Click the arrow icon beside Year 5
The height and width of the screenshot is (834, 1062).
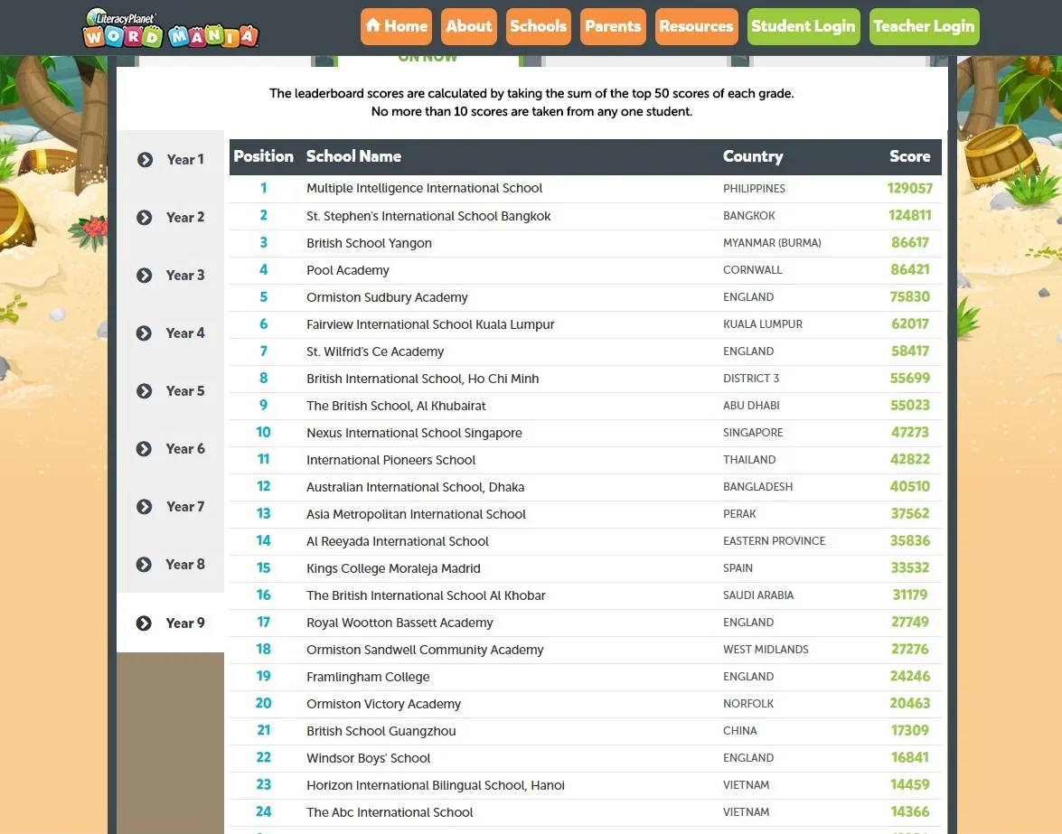tap(145, 391)
